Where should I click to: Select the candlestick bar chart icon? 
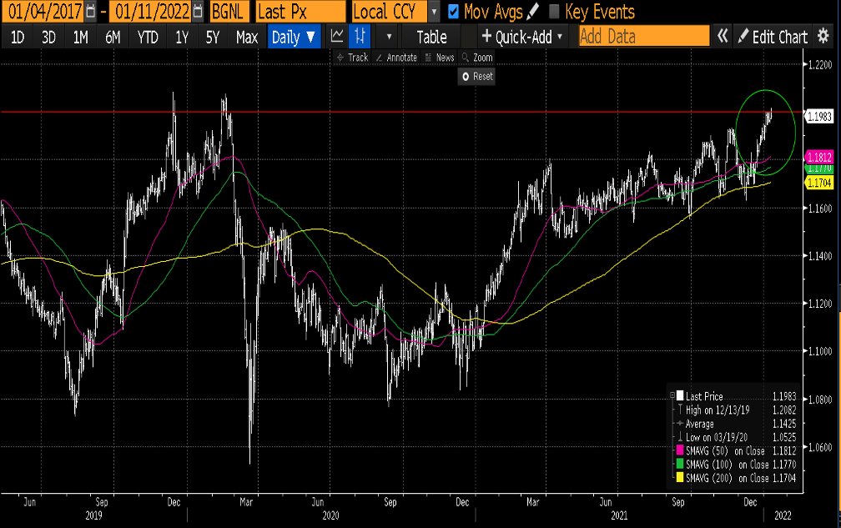point(360,37)
